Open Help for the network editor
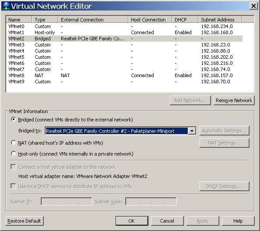The height and width of the screenshot is (231, 260). click(238, 221)
